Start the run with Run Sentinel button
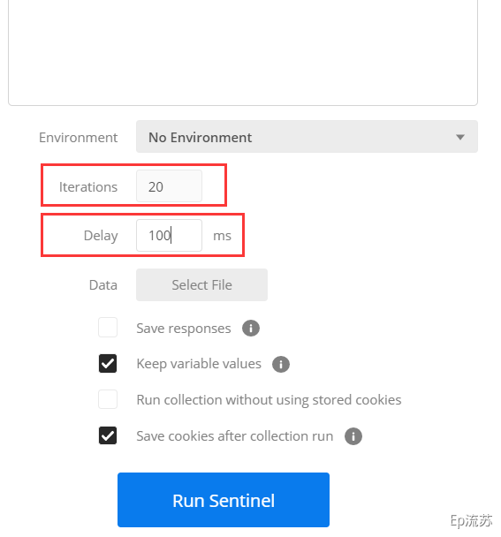This screenshot has height=537, width=501. (223, 500)
